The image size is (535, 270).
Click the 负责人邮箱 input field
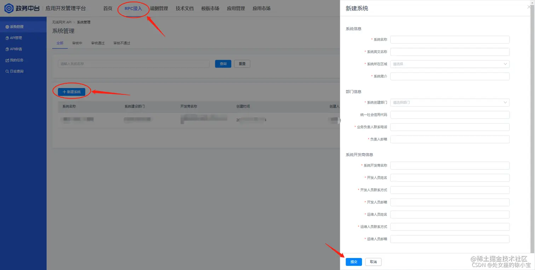point(450,139)
